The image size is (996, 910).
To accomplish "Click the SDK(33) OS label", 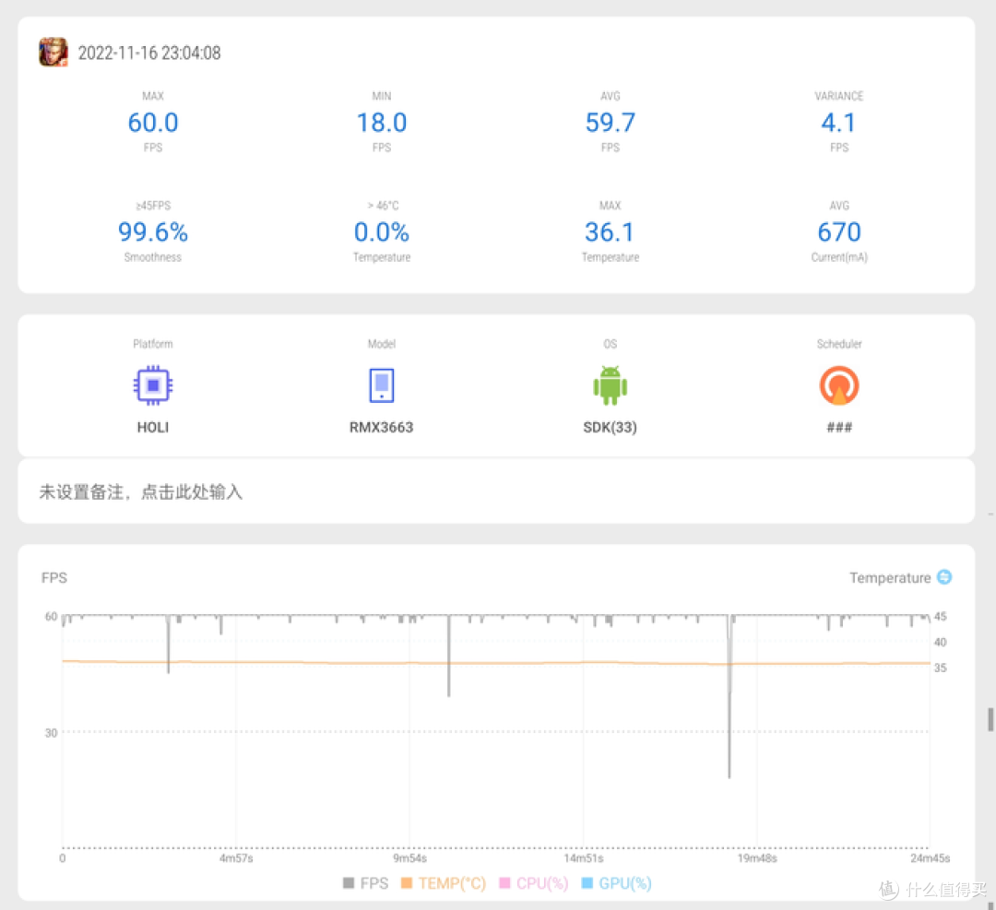I will [610, 428].
